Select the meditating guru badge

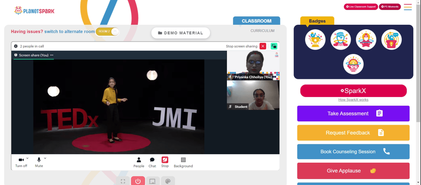click(x=366, y=39)
